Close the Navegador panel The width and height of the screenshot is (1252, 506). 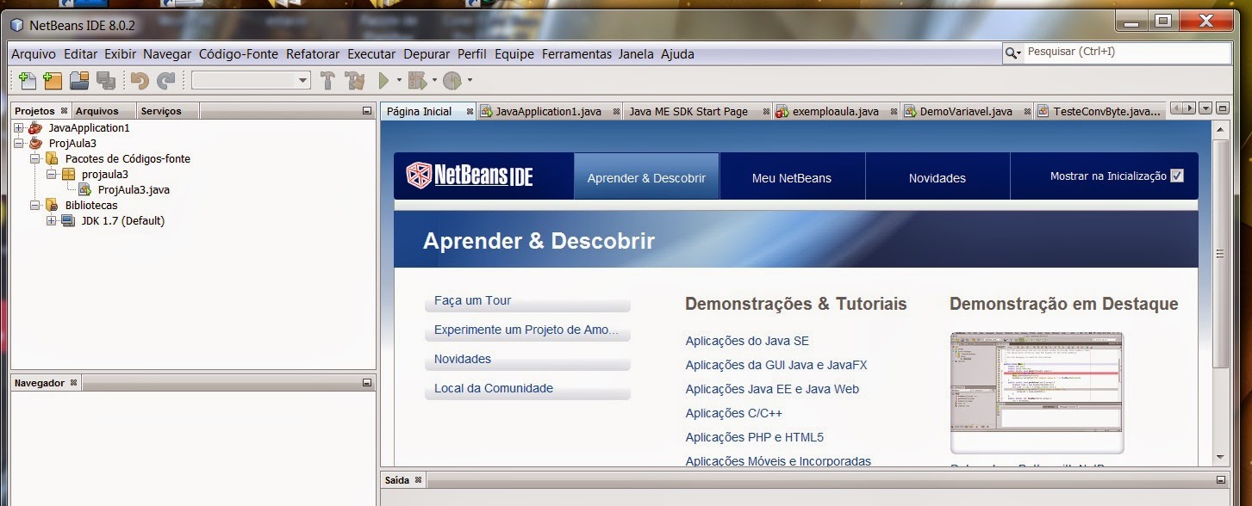[x=73, y=383]
